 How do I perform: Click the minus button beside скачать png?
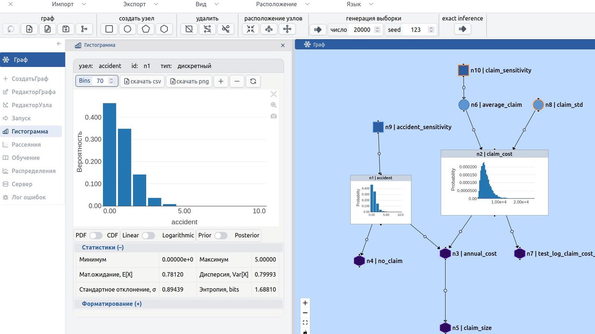(x=237, y=81)
